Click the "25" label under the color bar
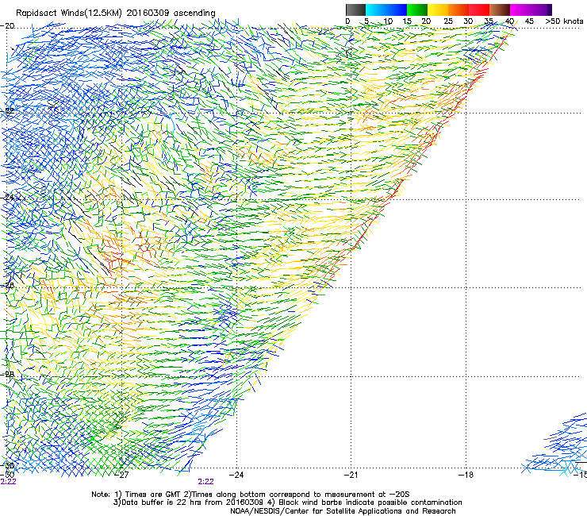Image resolution: width=587 pixels, height=516 pixels. point(448,21)
